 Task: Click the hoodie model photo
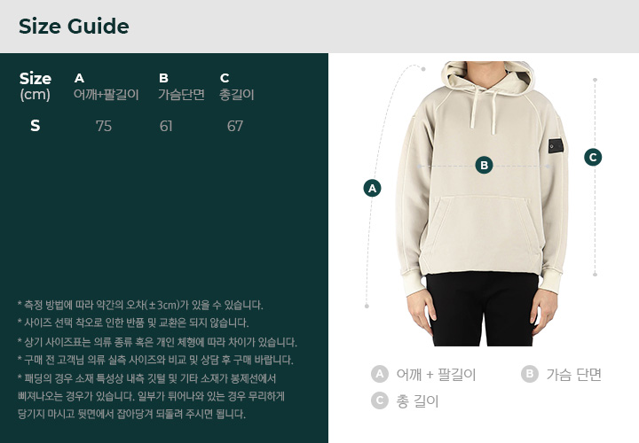482,204
